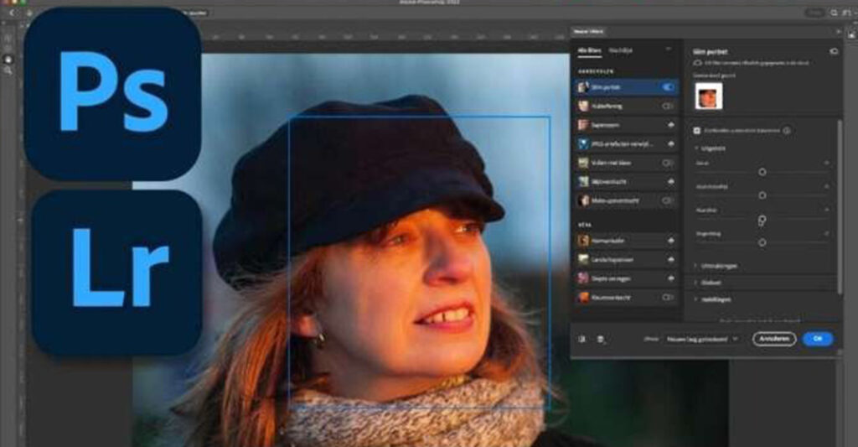Select the JPEG-artefacten verwijderen filter thumbnail
The image size is (858, 447).
[x=583, y=144]
